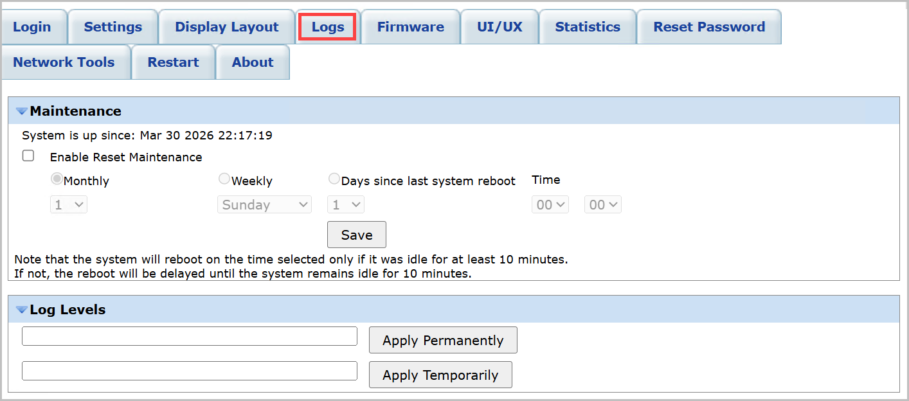Go to the Statistics tab

tap(588, 27)
